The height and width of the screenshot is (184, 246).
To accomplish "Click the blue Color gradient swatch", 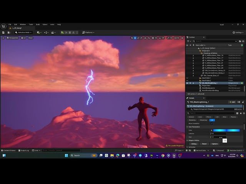I will [x=226, y=130].
